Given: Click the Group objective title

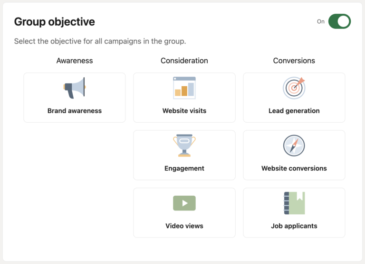Looking at the screenshot, I should (54, 22).
